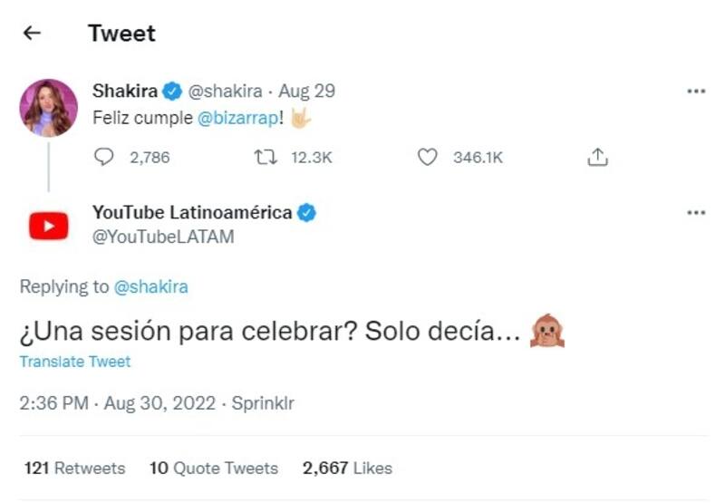Retweet Shakira's birthday tweet
Viewport: 725px width, 503px height.
click(263, 157)
